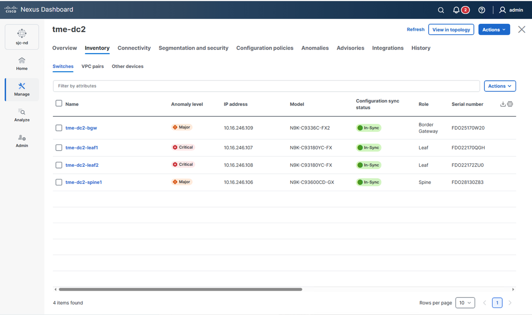Click View in topology button
Screen dimensions: 532x315
pos(451,30)
